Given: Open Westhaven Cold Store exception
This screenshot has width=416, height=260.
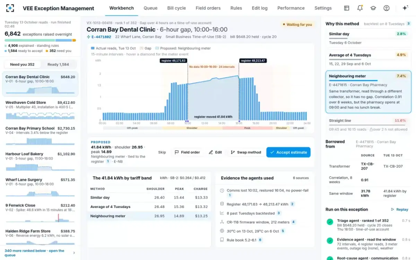Looking at the screenshot, I should [x=40, y=110].
